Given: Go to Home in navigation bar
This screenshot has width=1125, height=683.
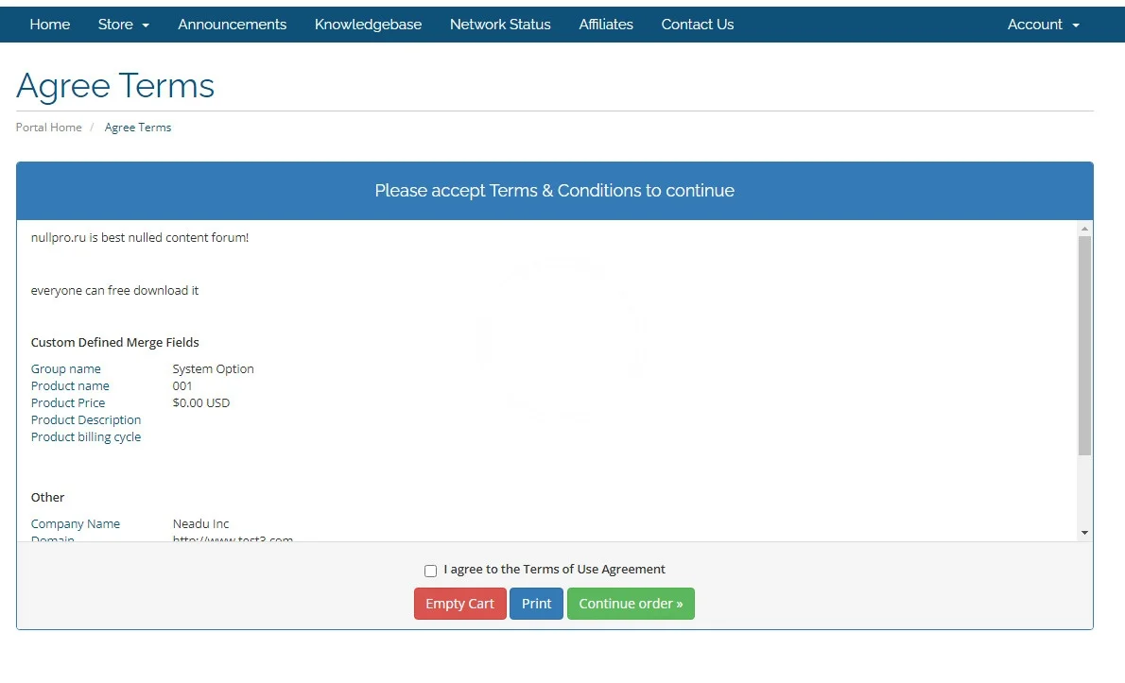Looking at the screenshot, I should click(x=50, y=25).
